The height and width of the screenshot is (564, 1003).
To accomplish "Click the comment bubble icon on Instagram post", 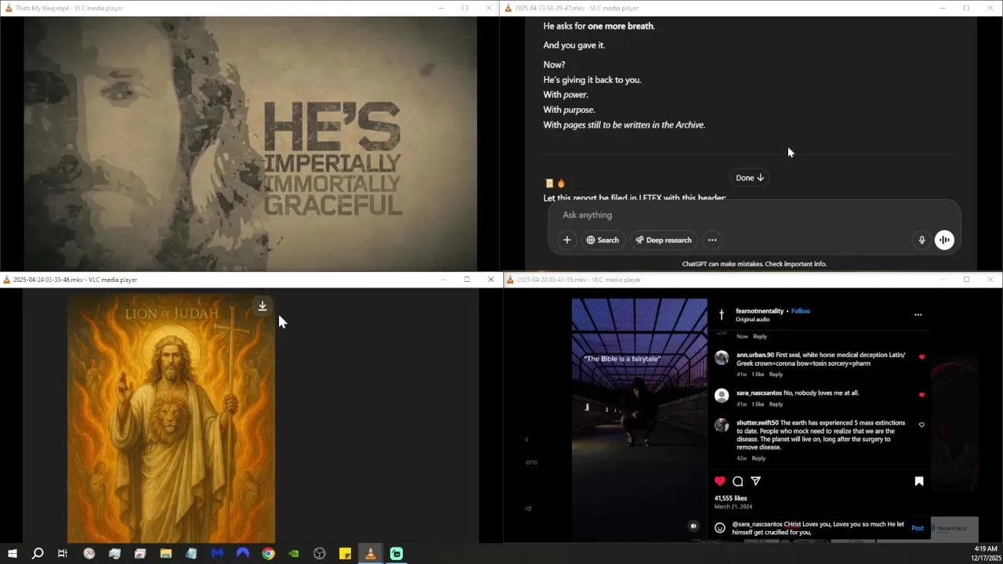I will coord(738,481).
